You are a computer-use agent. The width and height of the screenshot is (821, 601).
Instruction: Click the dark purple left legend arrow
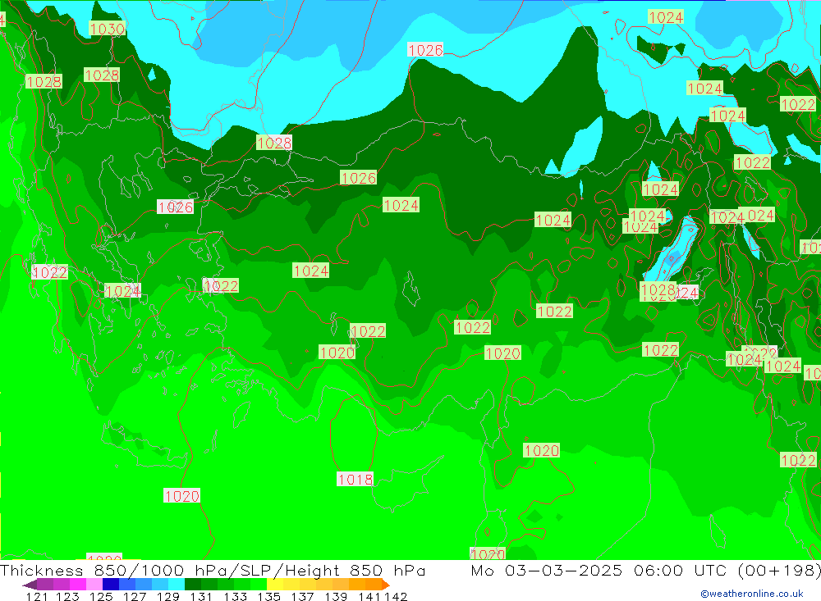point(30,585)
